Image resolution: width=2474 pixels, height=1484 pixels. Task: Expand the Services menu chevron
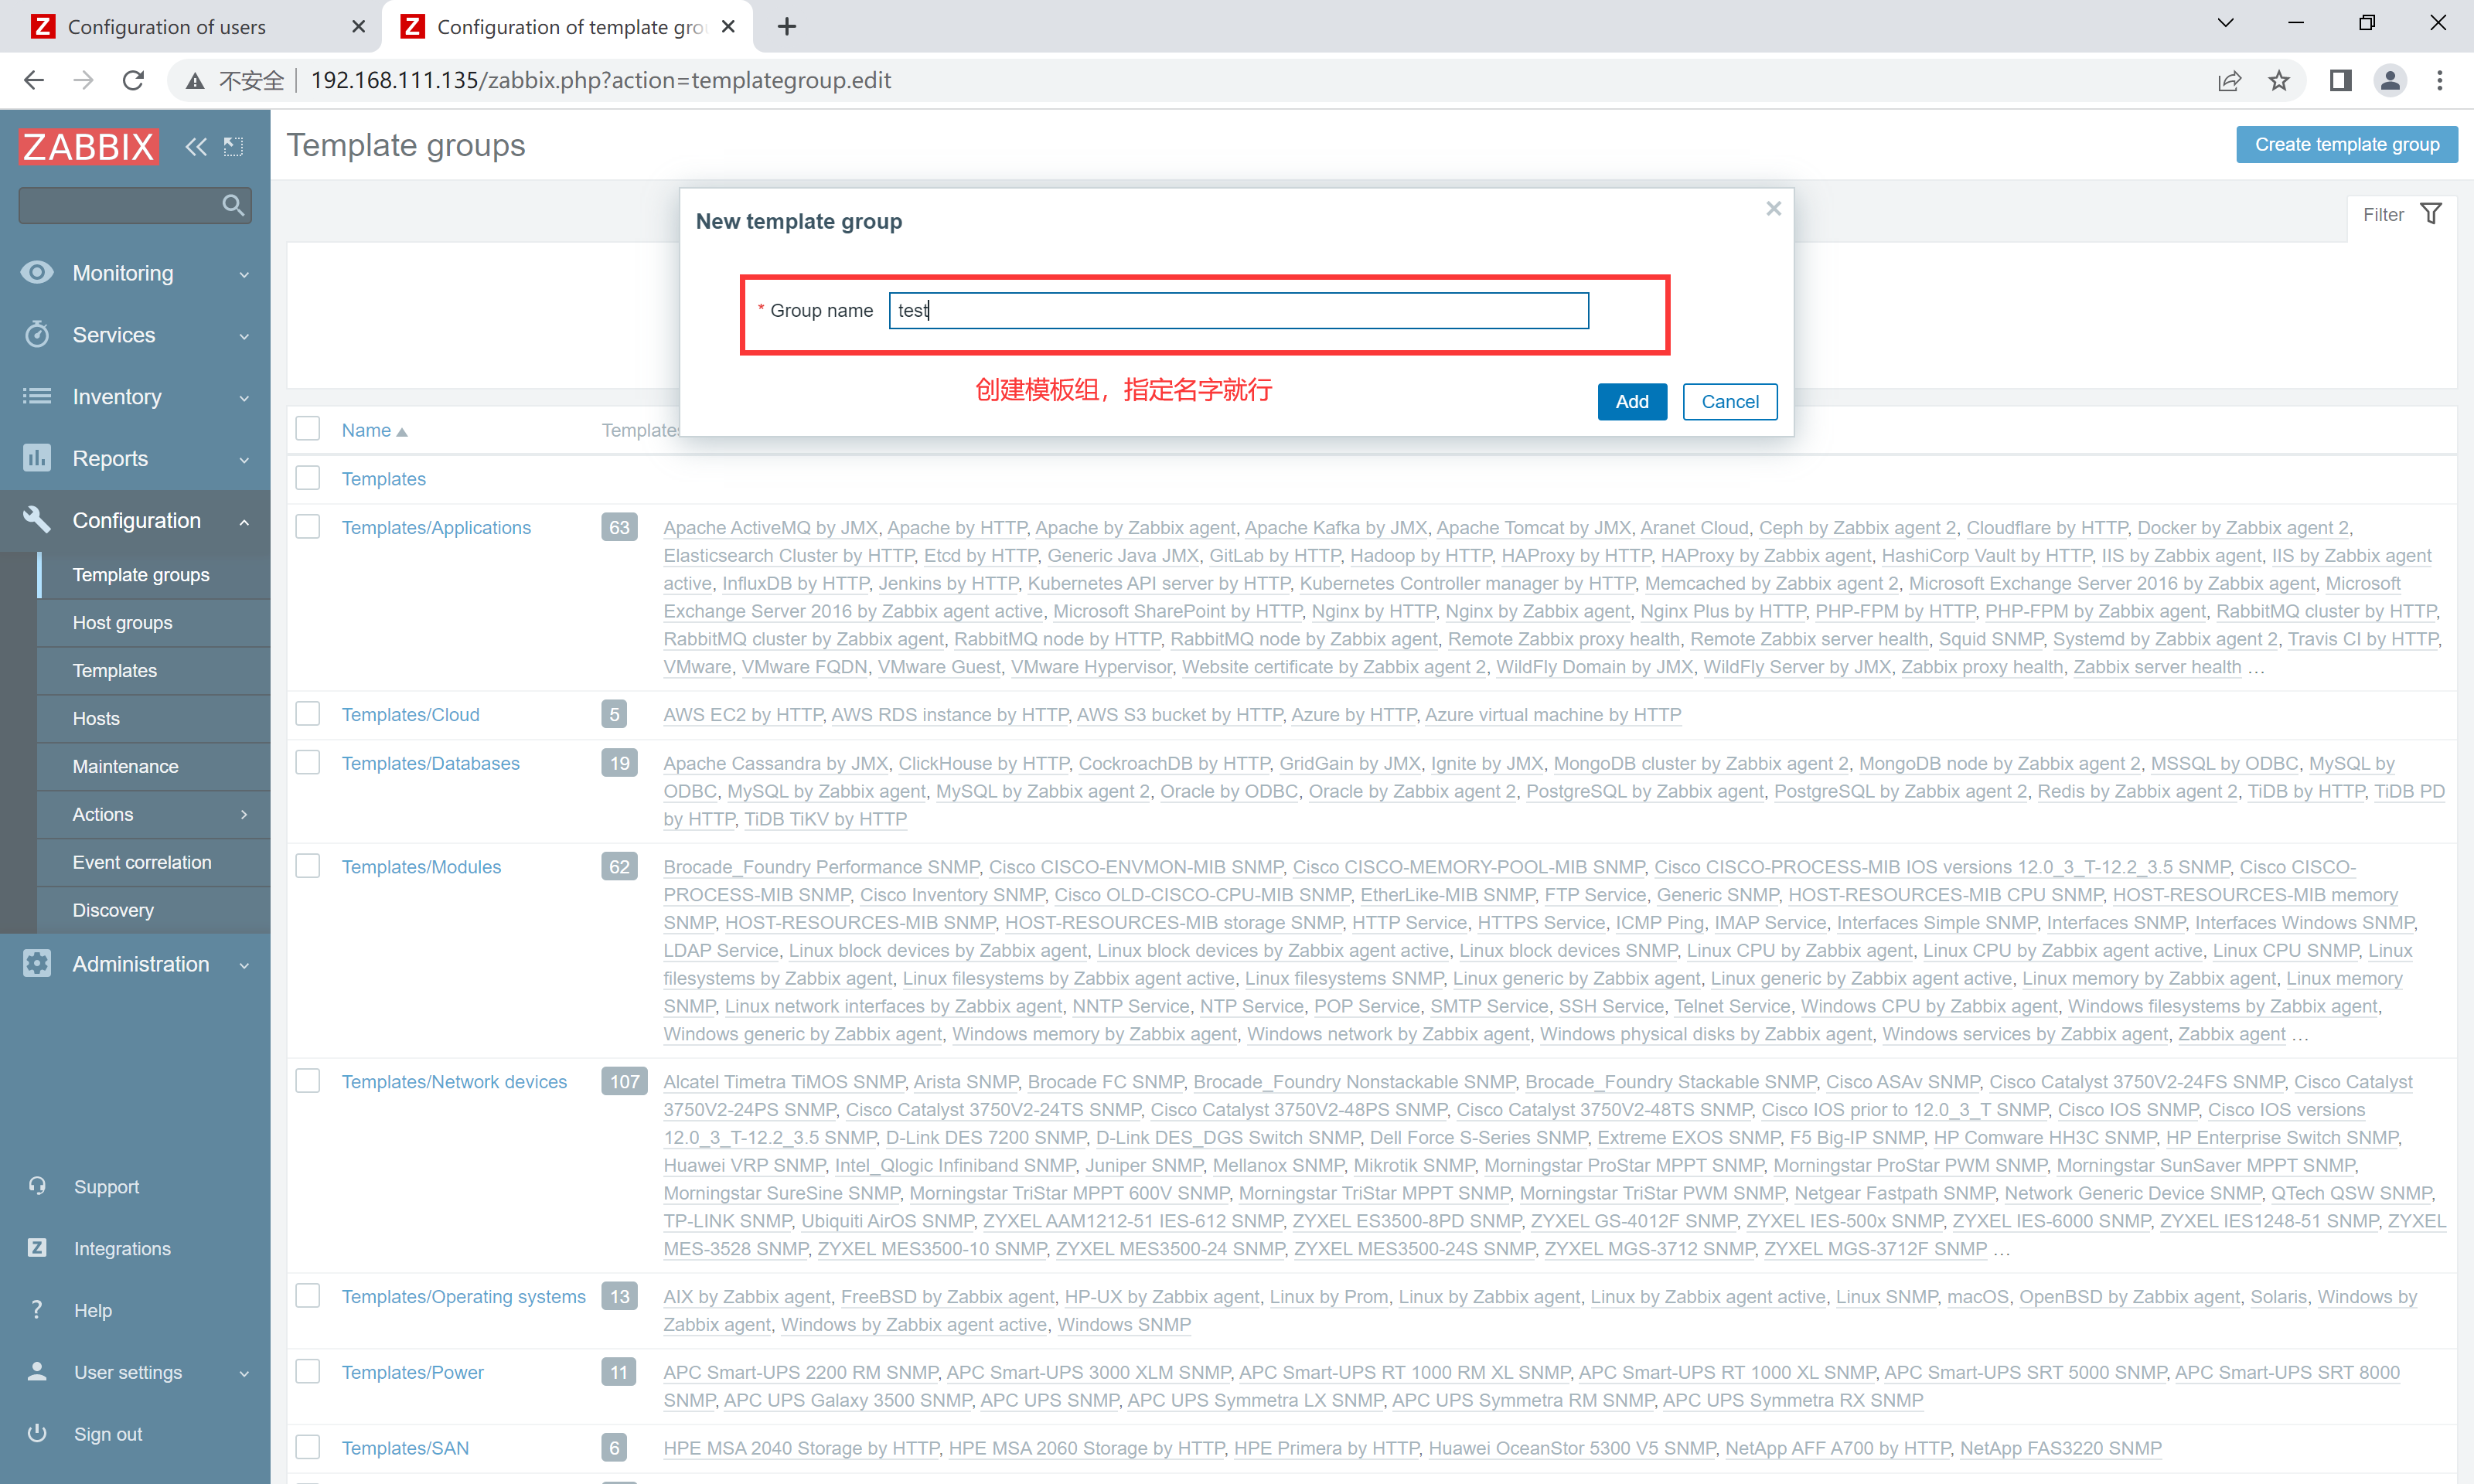(x=244, y=336)
